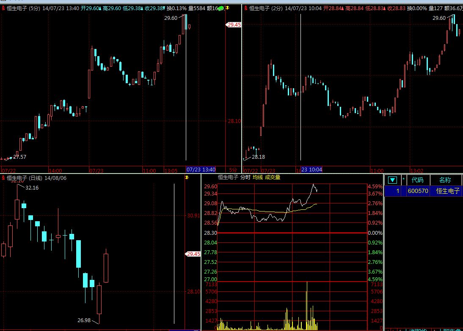Sort by the 代码 column header
463x331 pixels.
(417, 180)
